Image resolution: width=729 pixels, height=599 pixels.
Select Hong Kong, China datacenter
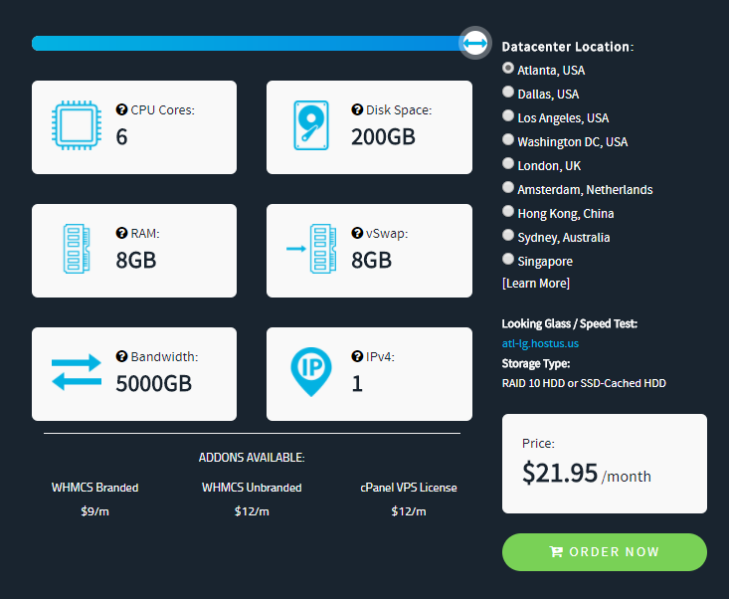click(508, 212)
